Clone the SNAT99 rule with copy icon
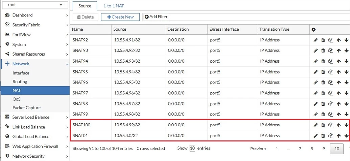This screenshot has width=350, height=161. (x=331, y=114)
